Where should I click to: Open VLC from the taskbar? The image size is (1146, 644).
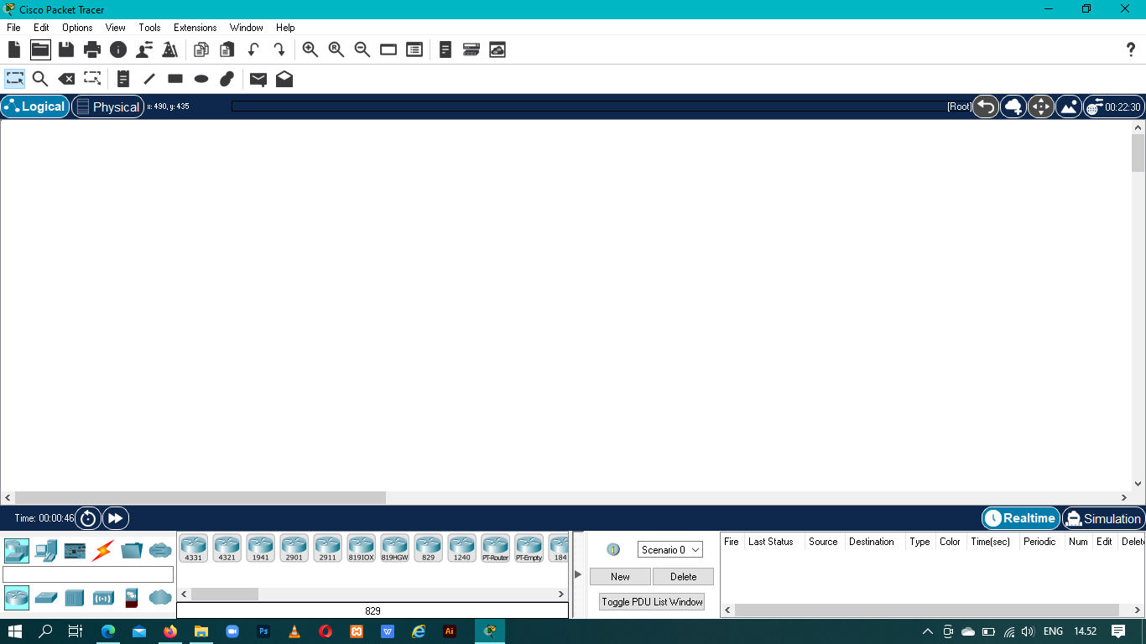294,631
